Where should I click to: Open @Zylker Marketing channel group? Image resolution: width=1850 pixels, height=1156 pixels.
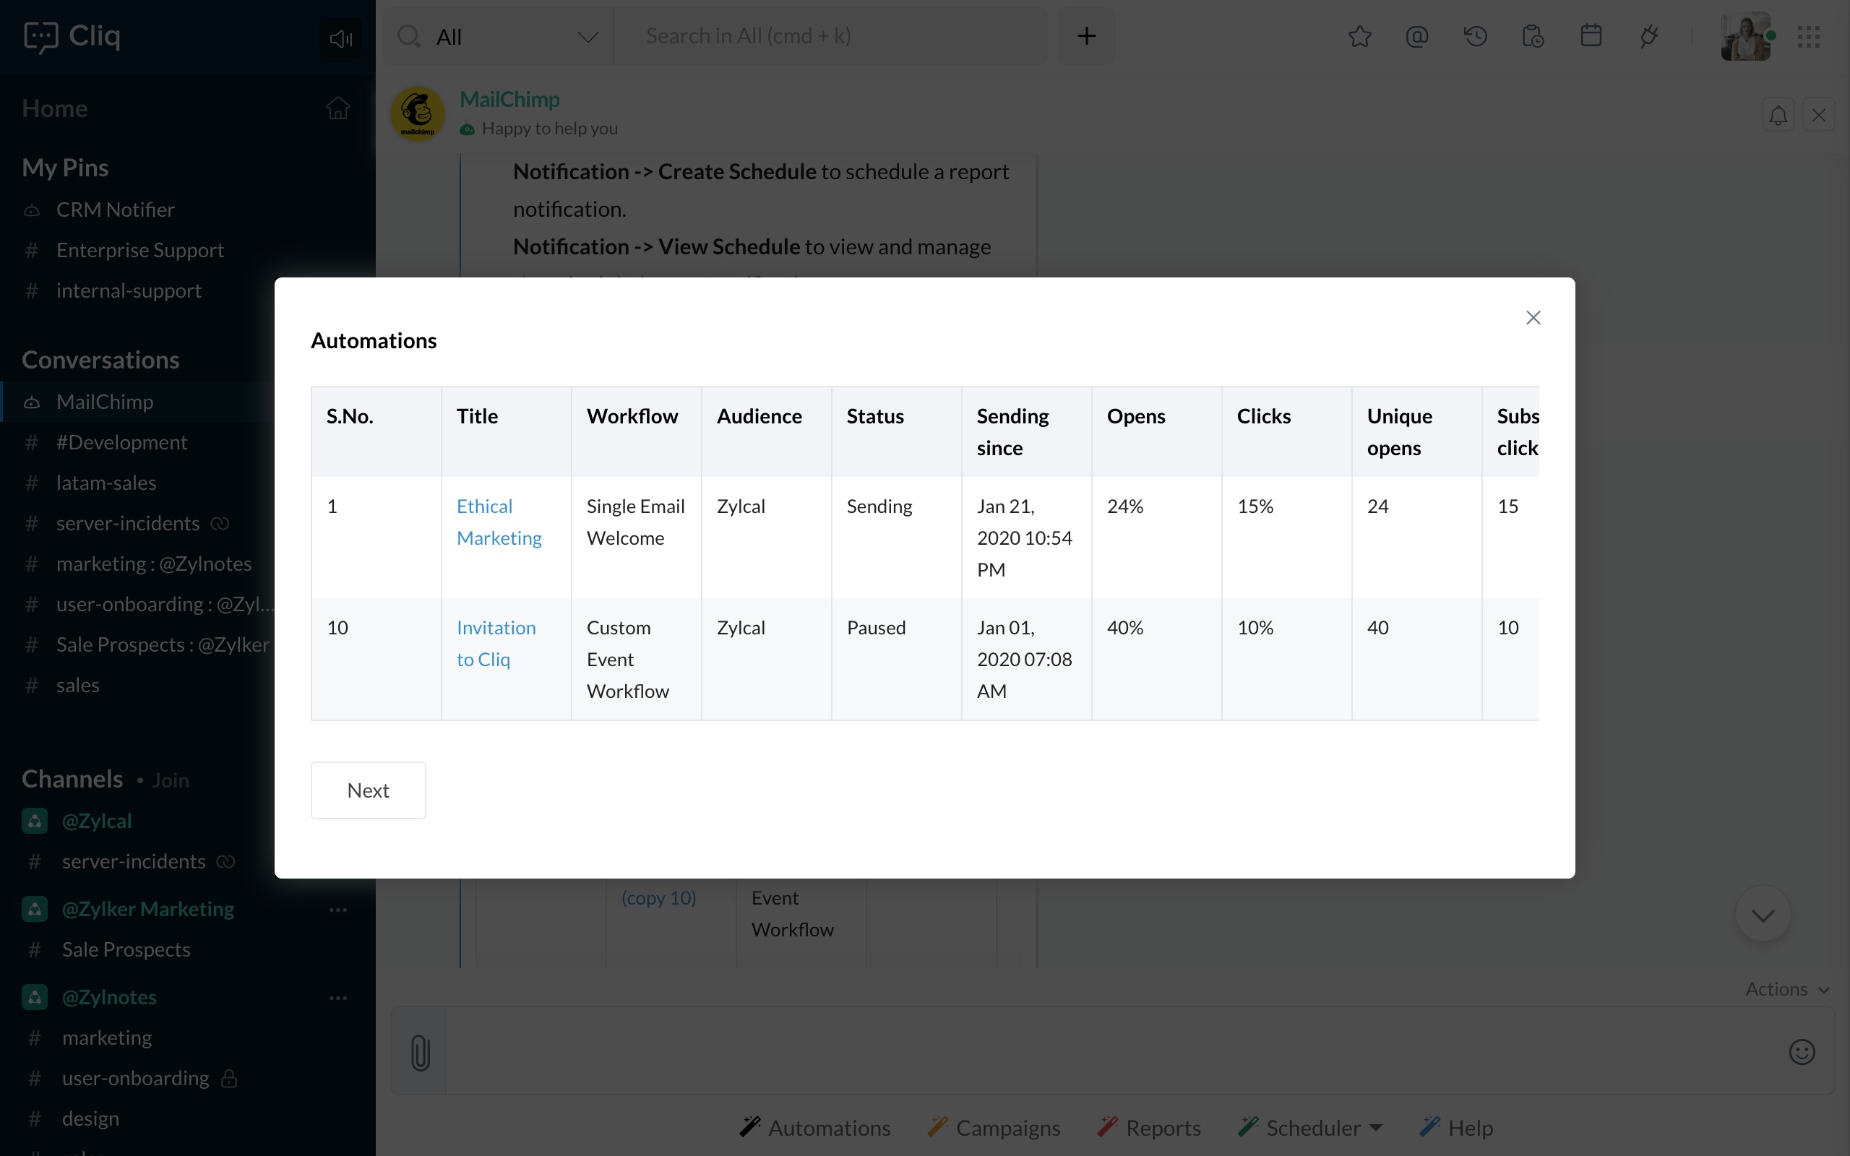(147, 909)
